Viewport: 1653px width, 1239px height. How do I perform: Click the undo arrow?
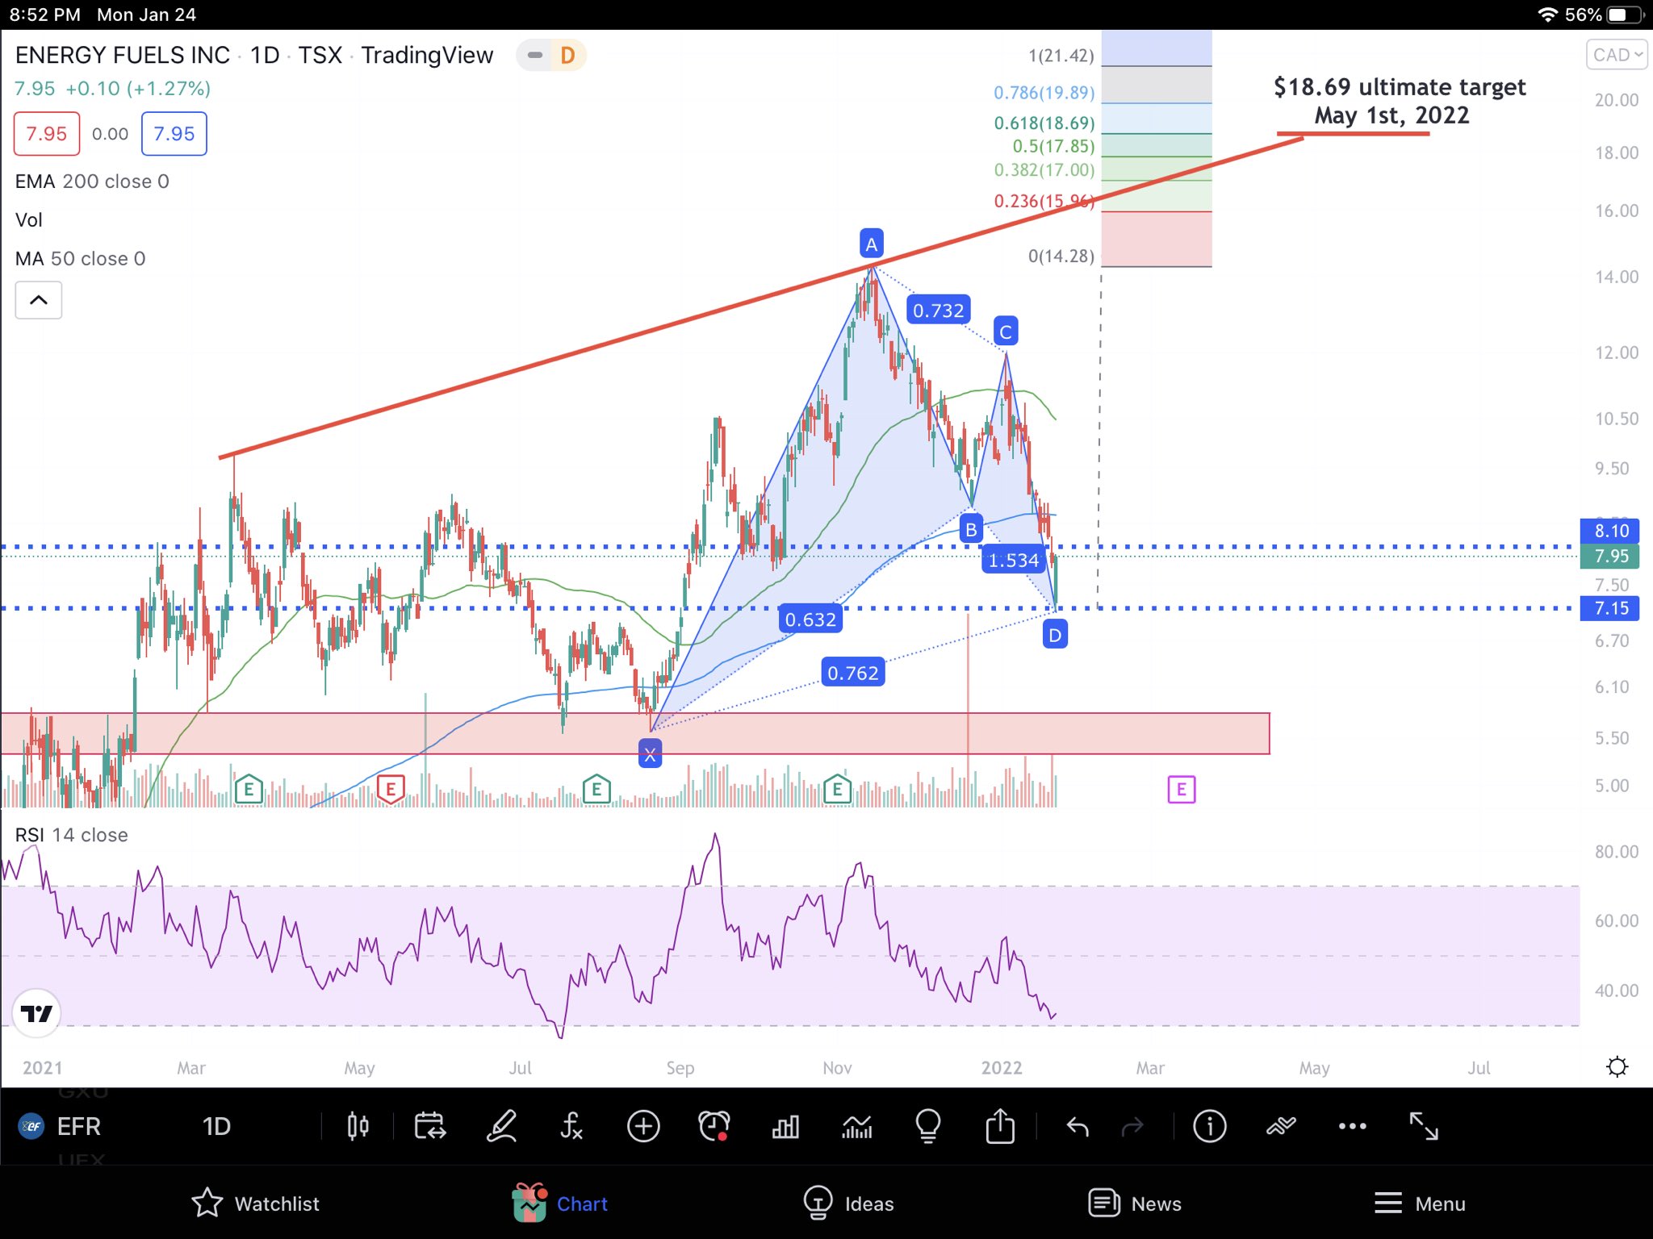click(1078, 1126)
